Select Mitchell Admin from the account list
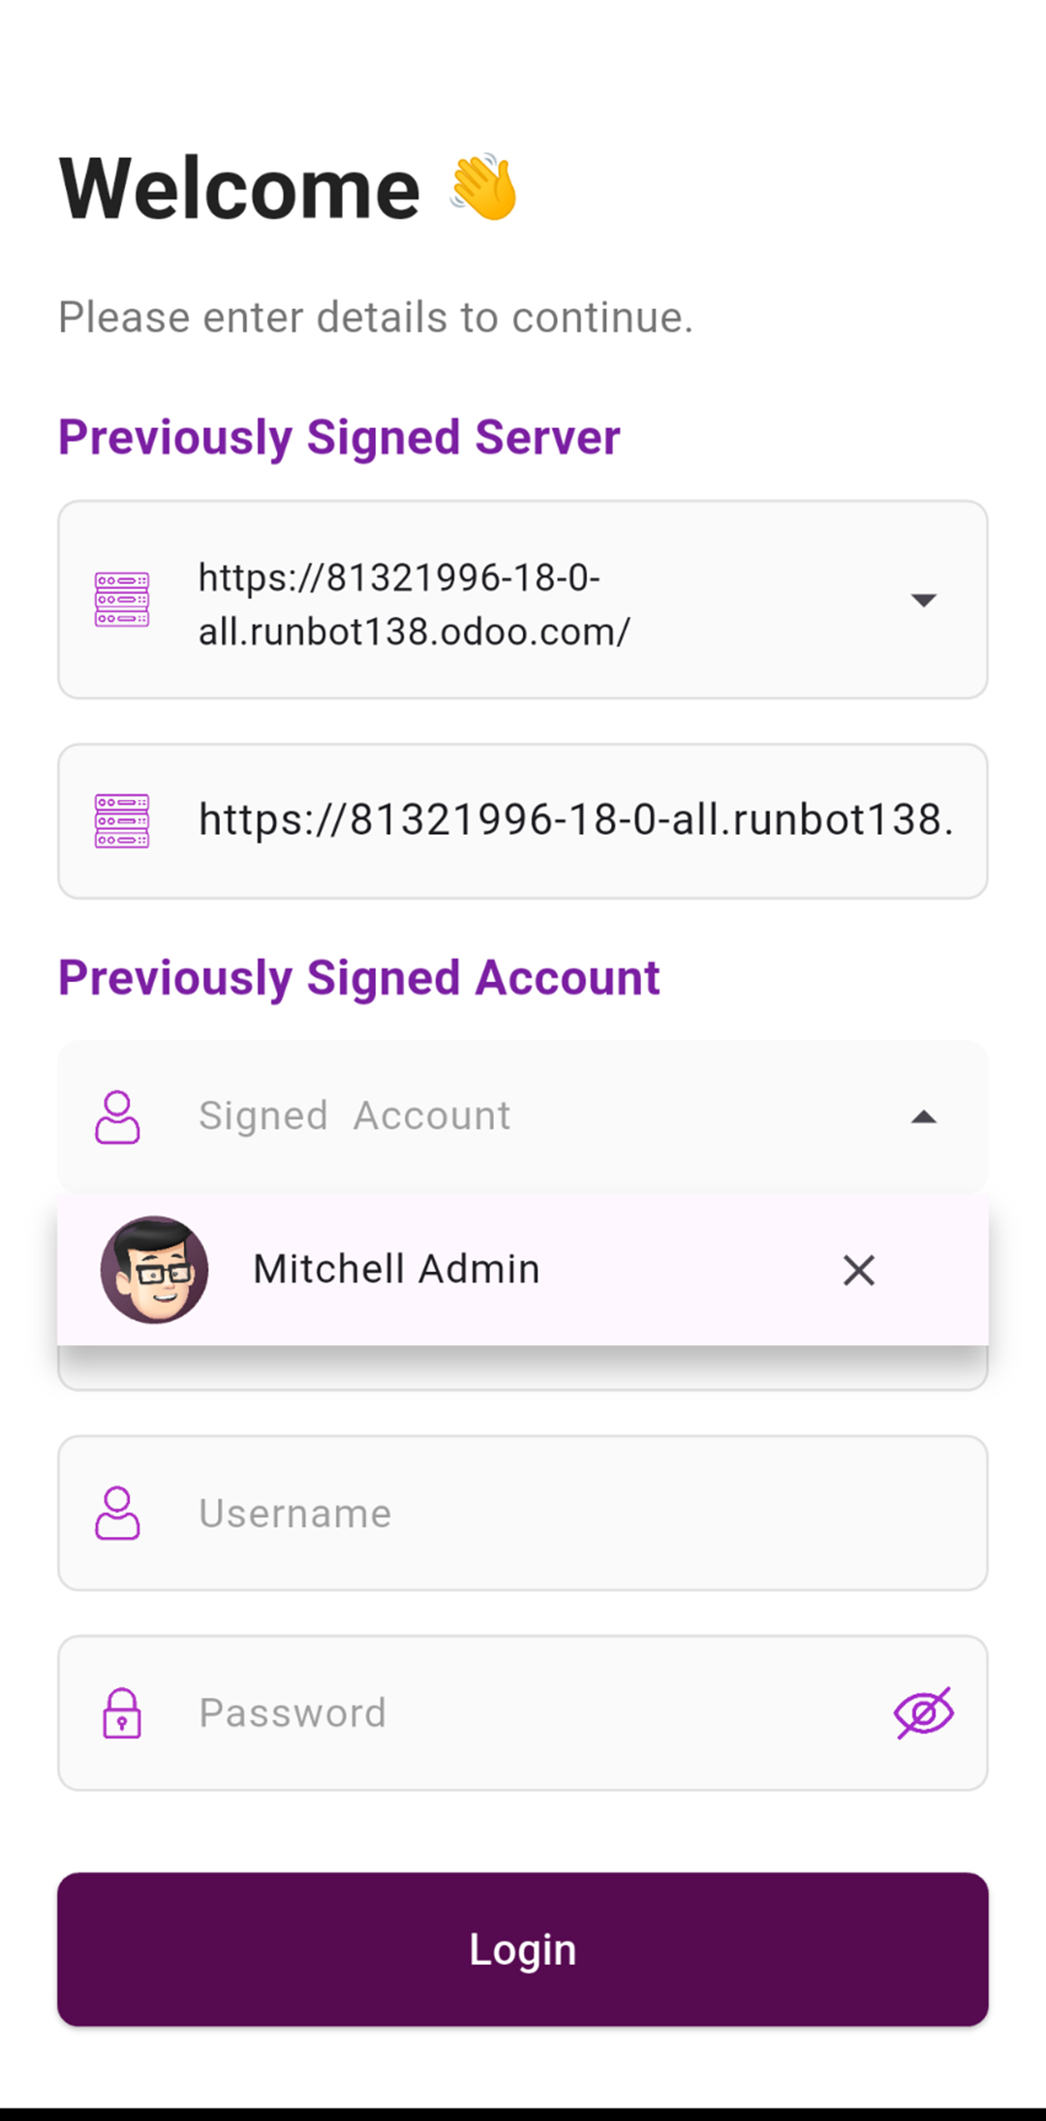The image size is (1046, 2121). 397,1270
